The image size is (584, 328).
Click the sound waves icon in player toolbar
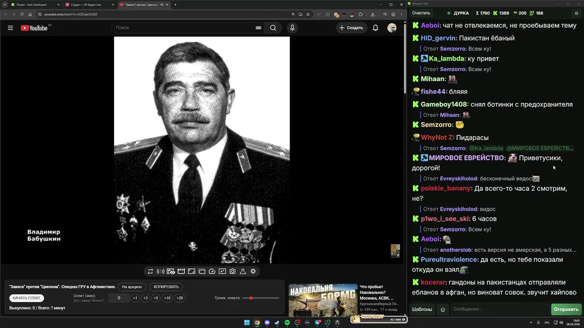161,272
